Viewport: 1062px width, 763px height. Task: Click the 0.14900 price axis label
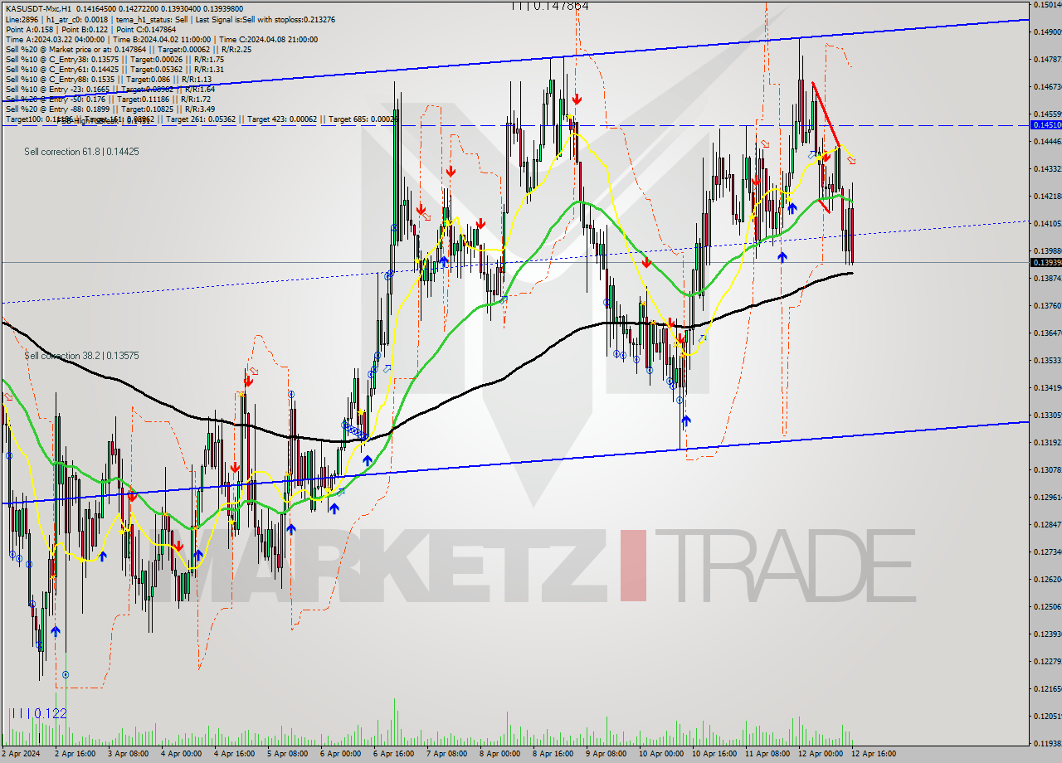(1047, 32)
